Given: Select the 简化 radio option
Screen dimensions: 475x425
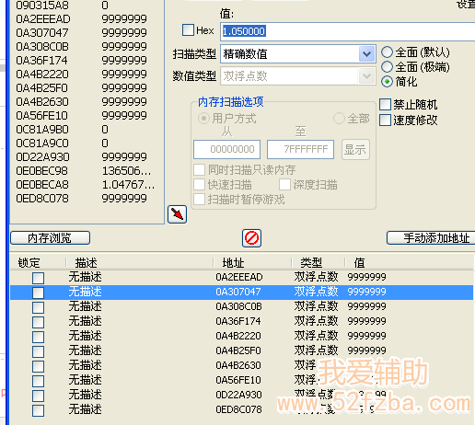Looking at the screenshot, I should tap(387, 82).
